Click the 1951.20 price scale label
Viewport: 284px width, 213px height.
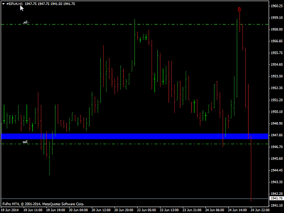click(277, 100)
